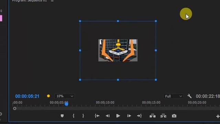Export frame with the camera icon
Image resolution: width=220 pixels, height=124 pixels.
(174, 116)
